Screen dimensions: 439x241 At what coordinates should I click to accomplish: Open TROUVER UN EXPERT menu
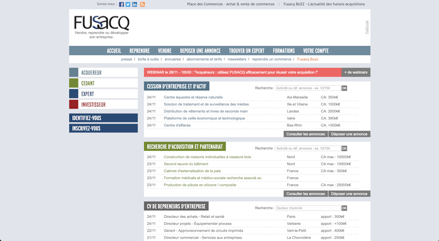click(x=247, y=51)
